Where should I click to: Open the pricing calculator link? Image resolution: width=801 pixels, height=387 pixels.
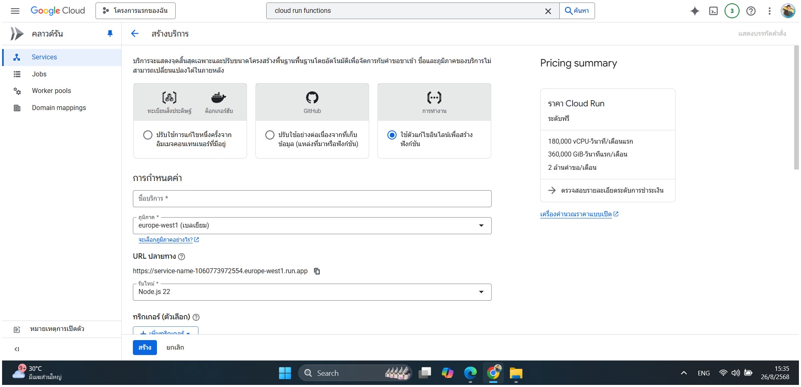click(579, 214)
